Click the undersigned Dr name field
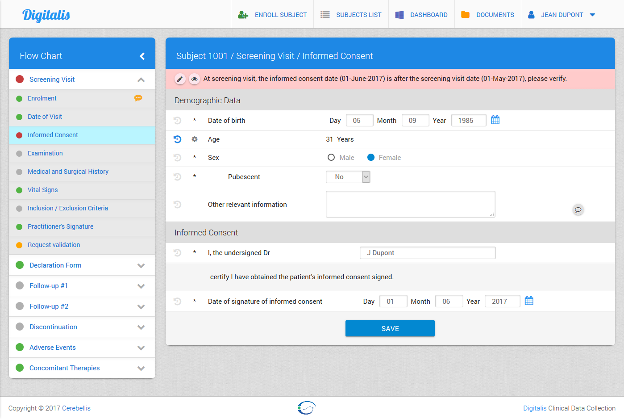Viewport: 624px width, 419px height. pyautogui.click(x=428, y=253)
